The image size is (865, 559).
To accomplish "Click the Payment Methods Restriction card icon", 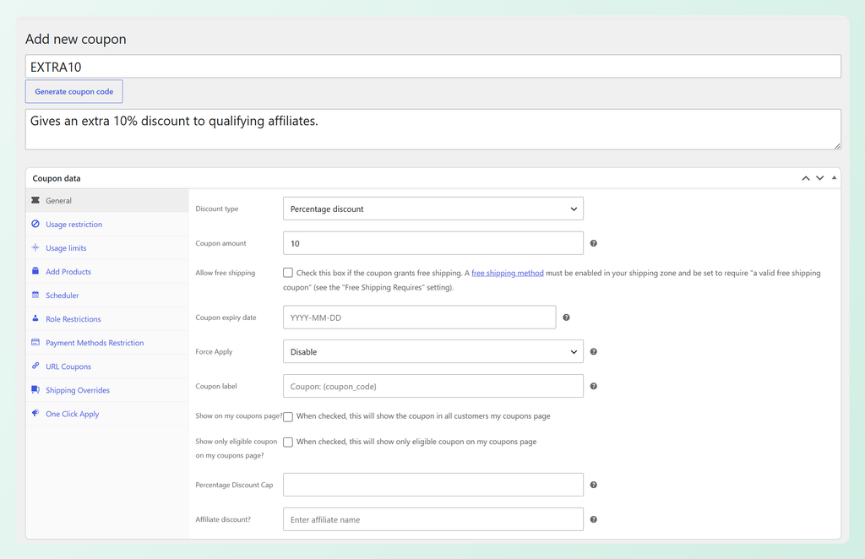I will tap(35, 342).
